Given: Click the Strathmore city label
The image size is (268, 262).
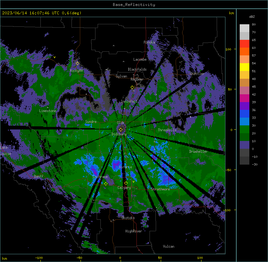Looking at the screenshot, I should click(160, 189).
